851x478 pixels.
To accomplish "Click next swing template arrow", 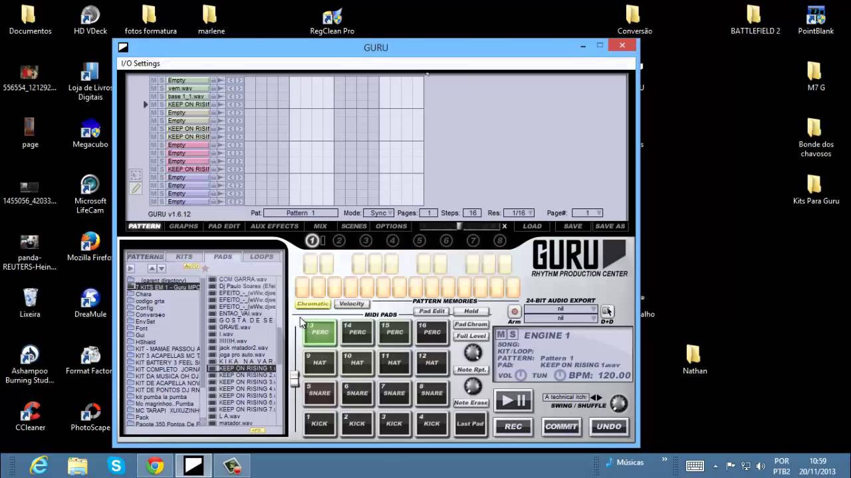I will [600, 397].
